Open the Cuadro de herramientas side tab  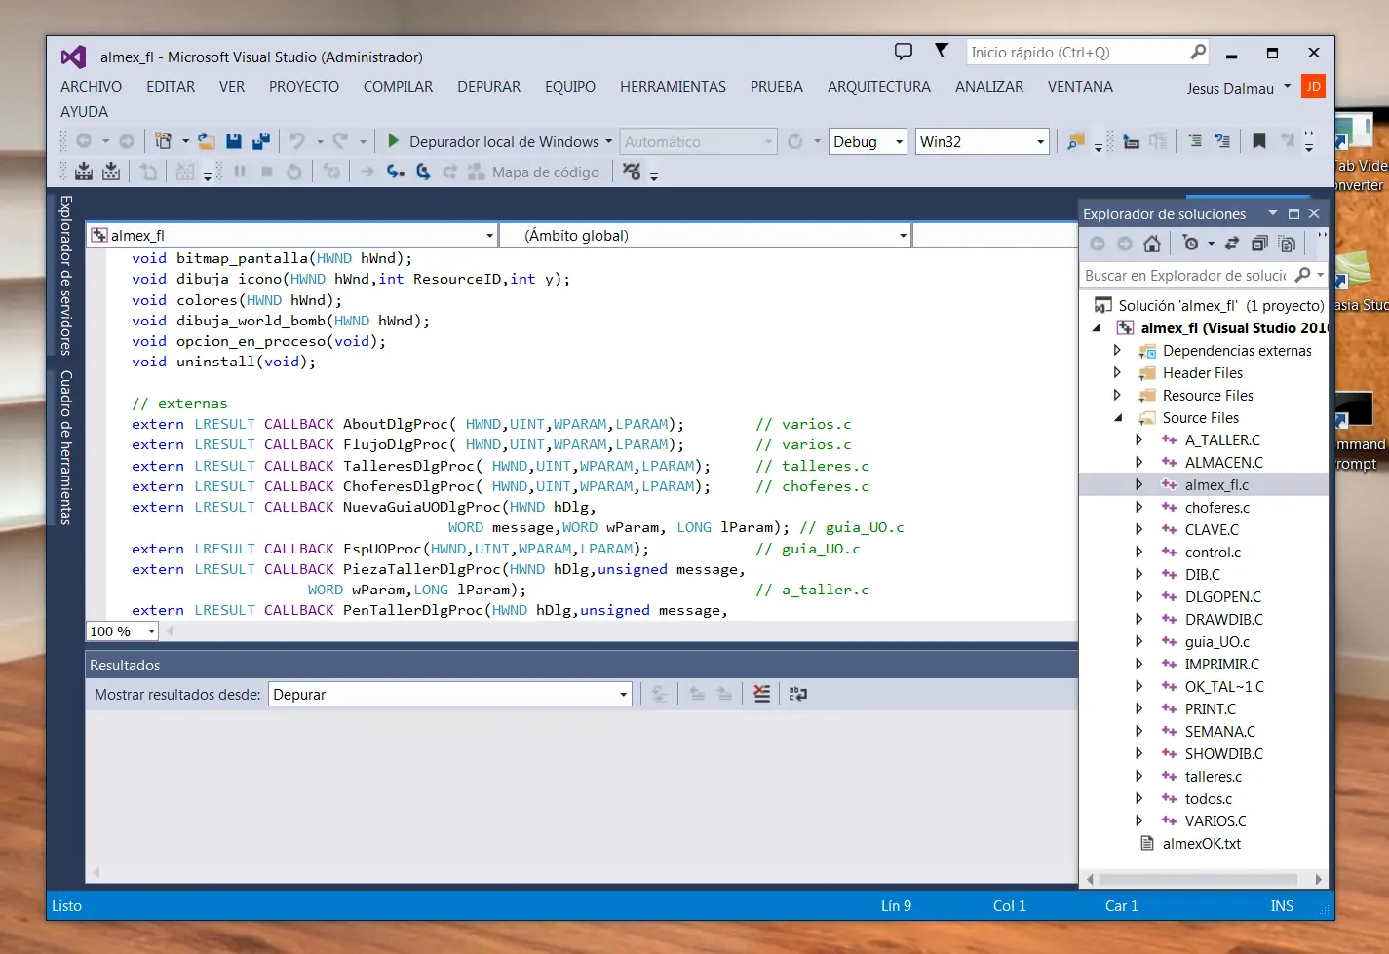coord(65,447)
